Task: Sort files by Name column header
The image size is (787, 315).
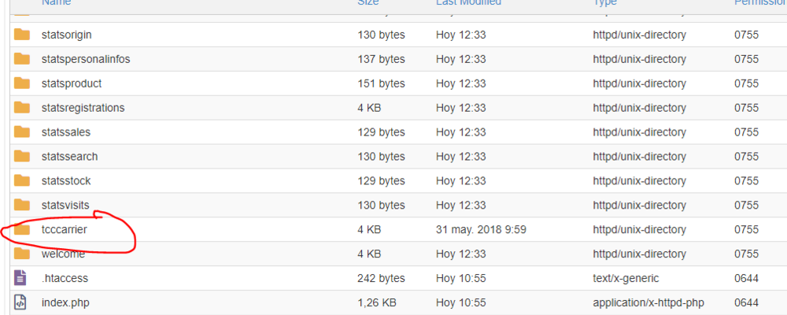Action: coord(56,3)
